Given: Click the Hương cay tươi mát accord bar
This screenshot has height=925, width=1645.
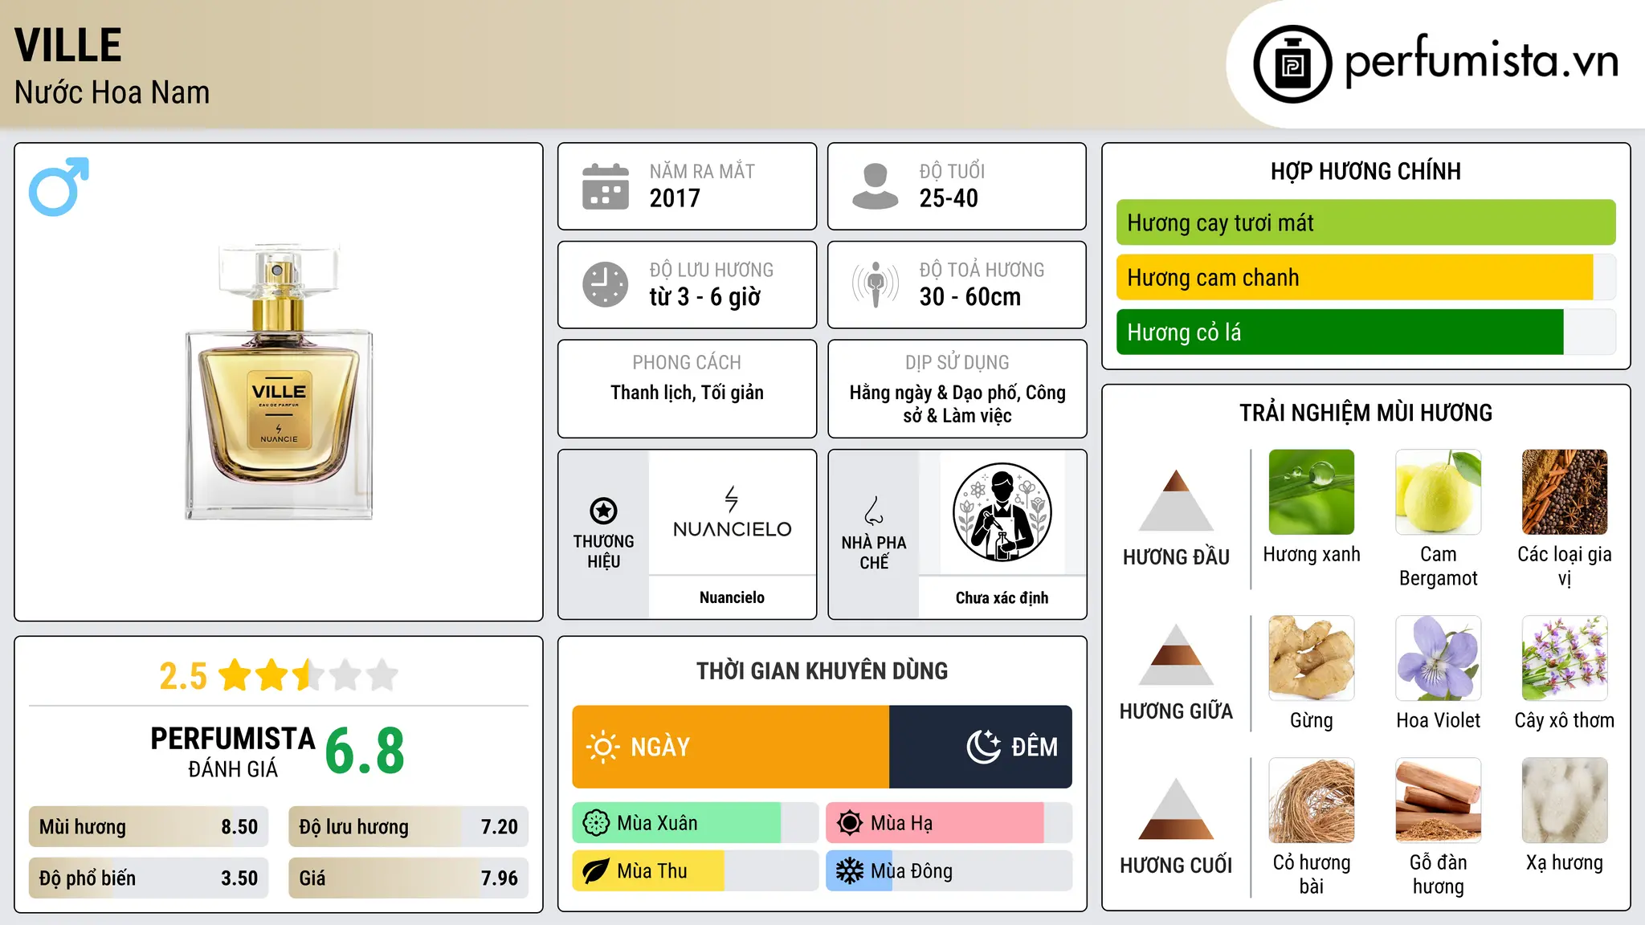Looking at the screenshot, I should 1365,222.
